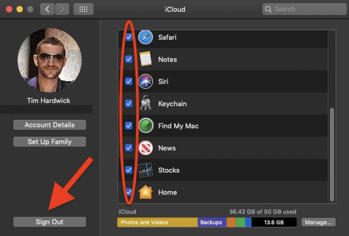Disable Safari iCloud sync checkbox
The width and height of the screenshot is (349, 236).
[x=129, y=37]
